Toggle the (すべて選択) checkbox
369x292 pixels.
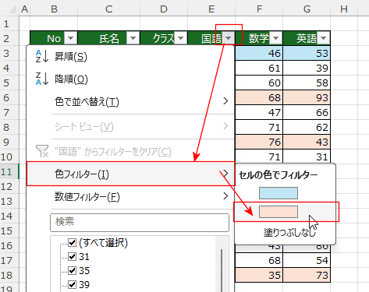72,242
